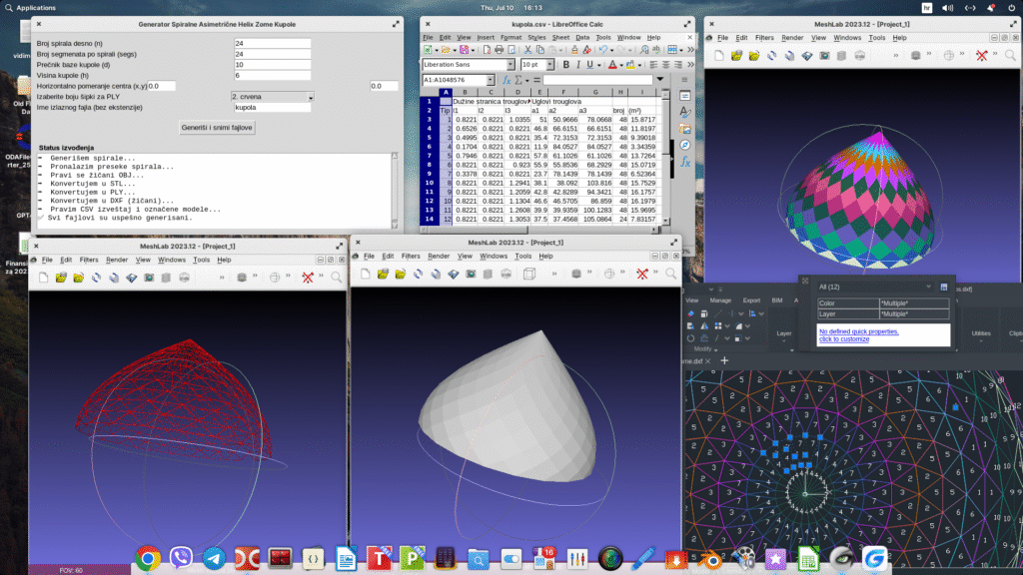This screenshot has width=1023, height=575.
Task: Open Filters menu in the wireframe MeshLab window
Action: (x=89, y=261)
